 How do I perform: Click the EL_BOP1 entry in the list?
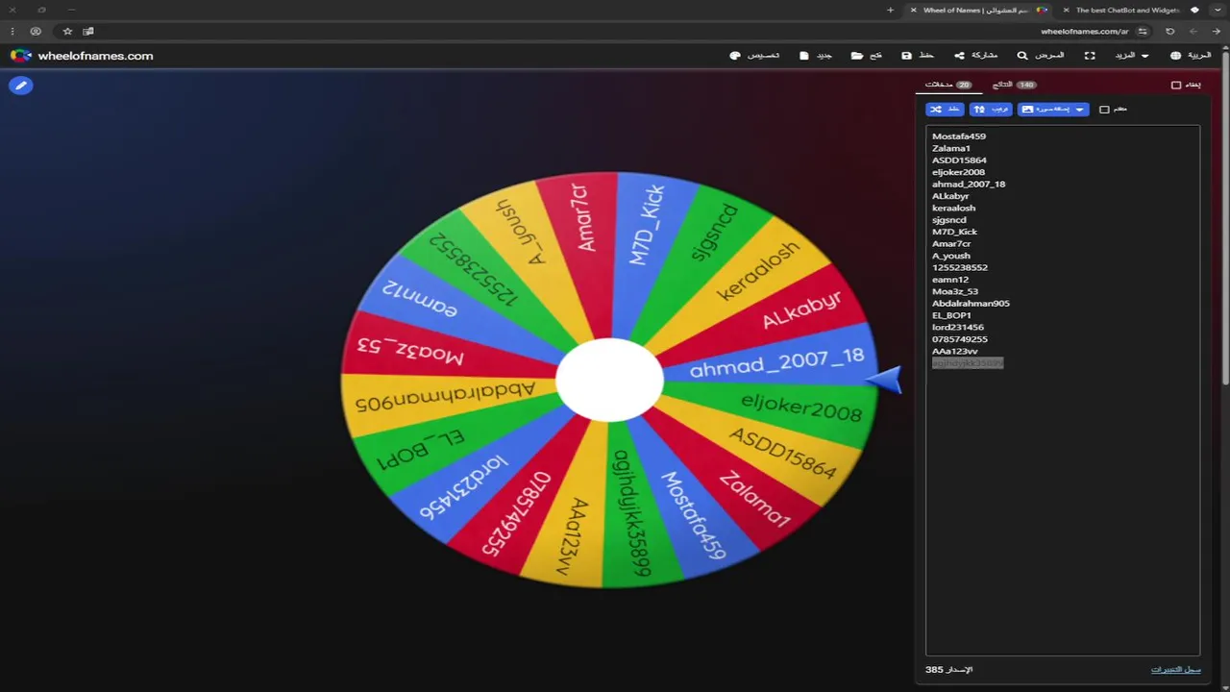[951, 315]
